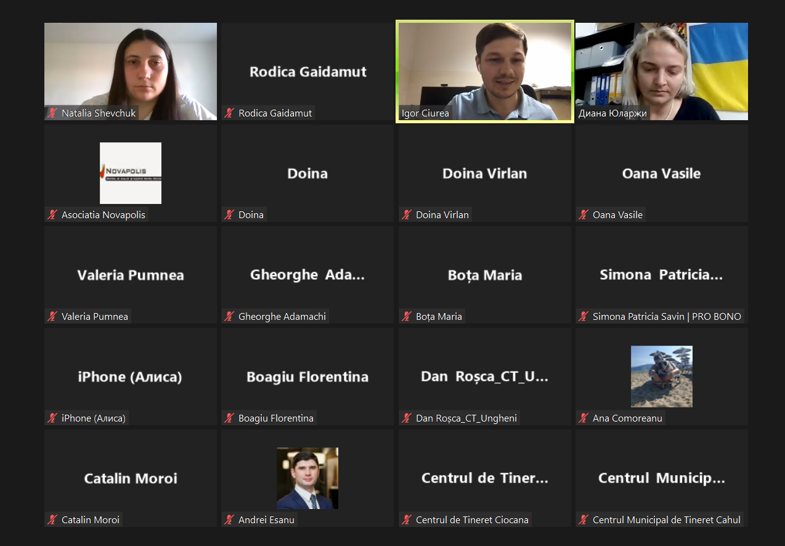This screenshot has height=546, width=785.
Task: Click muted mic icon next to Oana Vasile label
Action: tap(584, 215)
